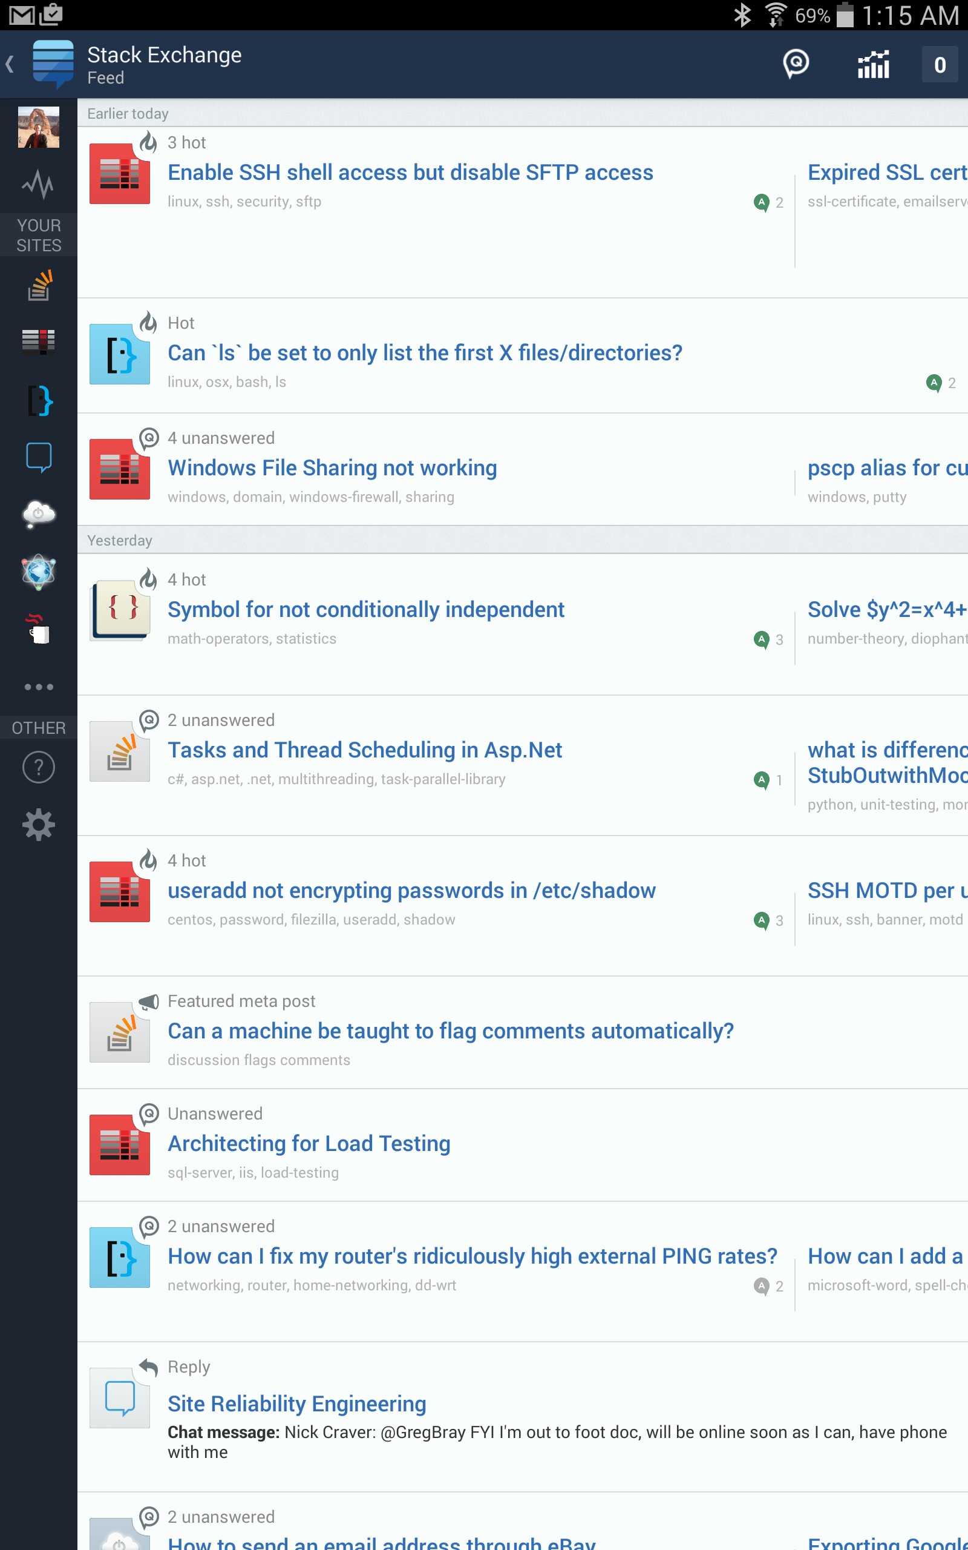Tap answer count 3 on Symbol question
Viewport: 968px width, 1550px height.
click(x=768, y=639)
